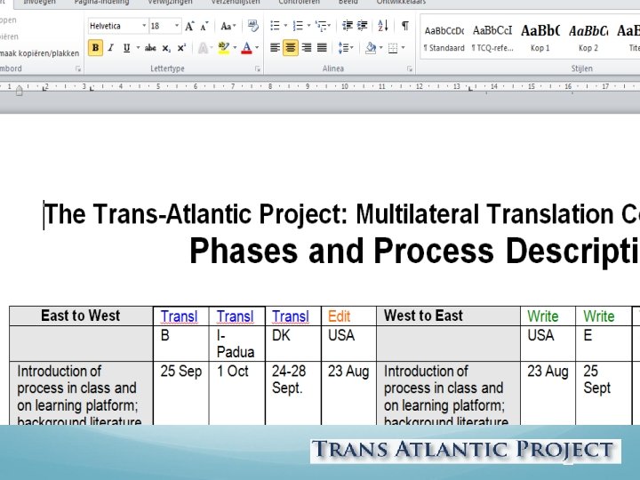Click the bullets list icon
This screenshot has height=480, width=640.
pos(275,26)
